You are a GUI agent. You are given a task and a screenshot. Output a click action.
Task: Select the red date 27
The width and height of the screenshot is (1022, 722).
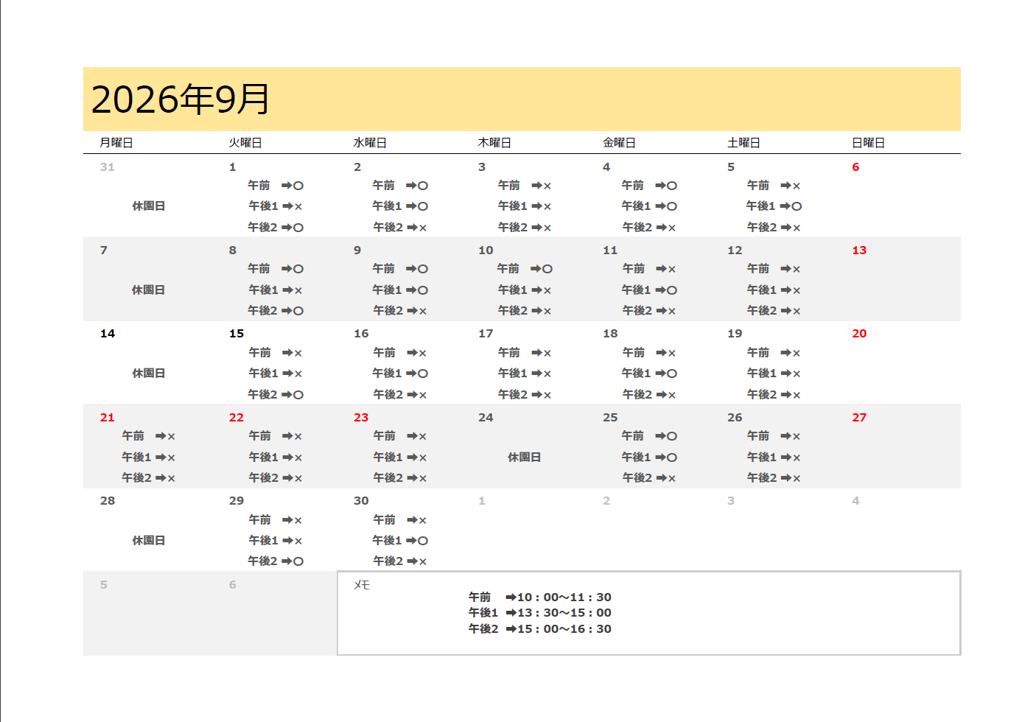click(x=859, y=418)
